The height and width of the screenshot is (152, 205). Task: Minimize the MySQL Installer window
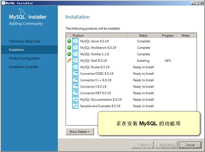pos(192,3)
